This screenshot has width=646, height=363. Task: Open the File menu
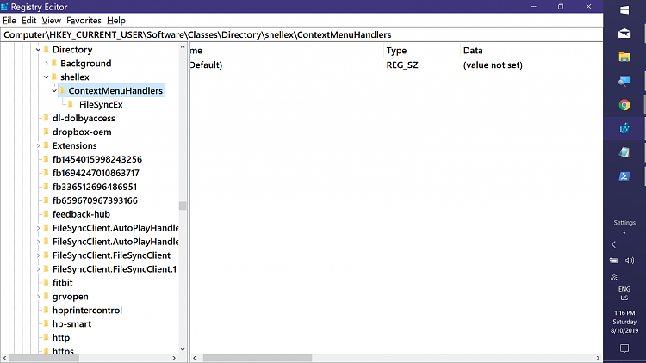pos(9,20)
